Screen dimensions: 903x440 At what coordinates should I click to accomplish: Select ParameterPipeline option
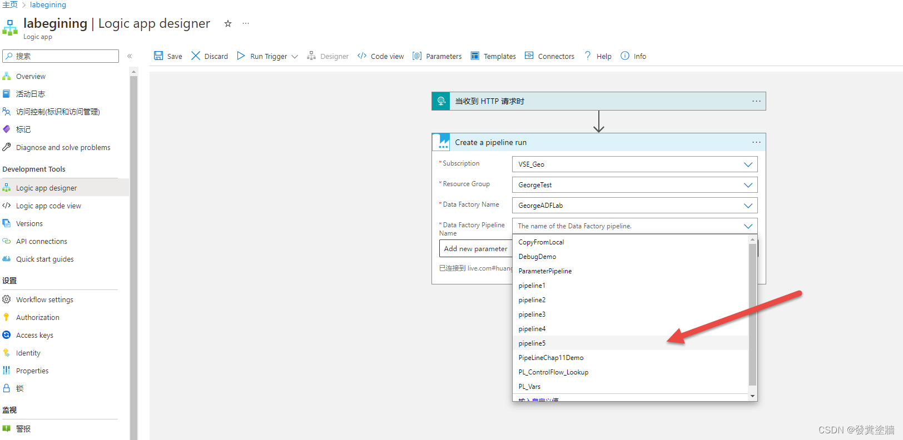pyautogui.click(x=631, y=271)
